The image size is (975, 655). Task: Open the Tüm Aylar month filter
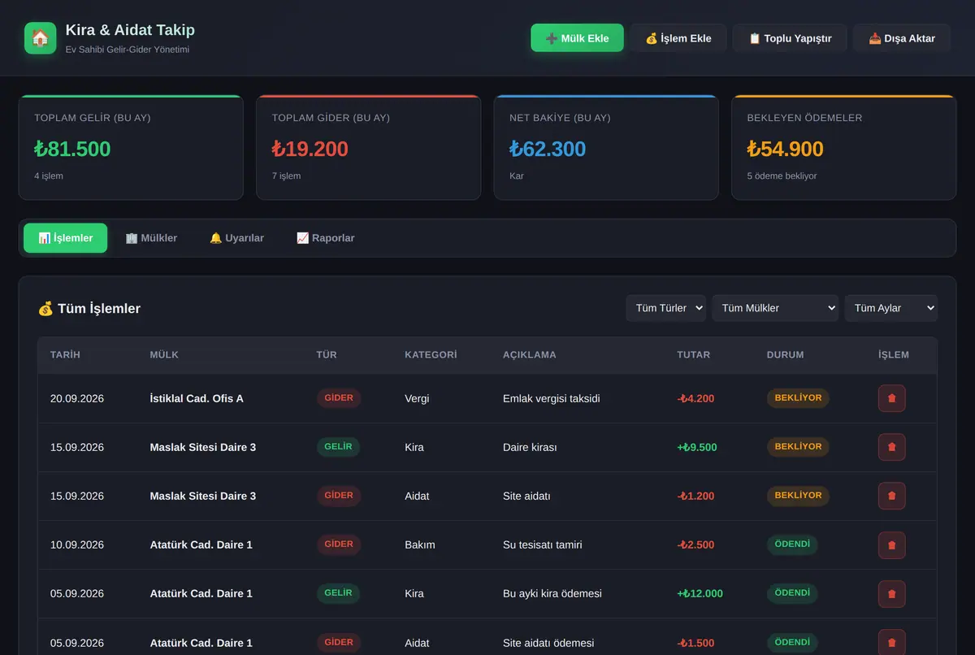coord(890,308)
